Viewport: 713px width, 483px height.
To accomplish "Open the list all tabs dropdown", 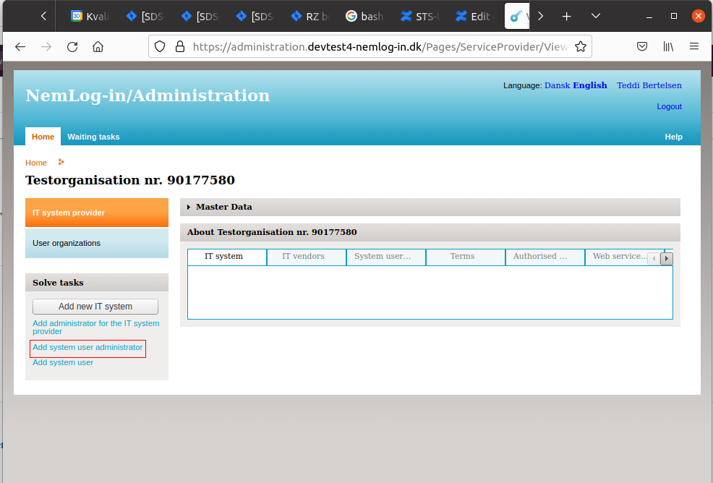I will point(596,16).
